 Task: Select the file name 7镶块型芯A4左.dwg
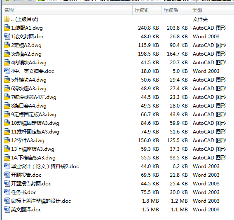34,97
